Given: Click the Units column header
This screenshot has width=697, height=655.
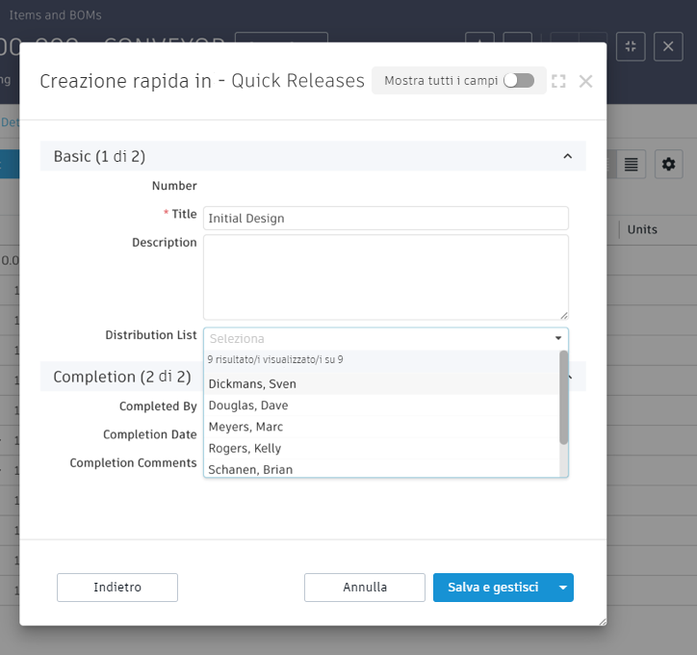Looking at the screenshot, I should coord(642,229).
